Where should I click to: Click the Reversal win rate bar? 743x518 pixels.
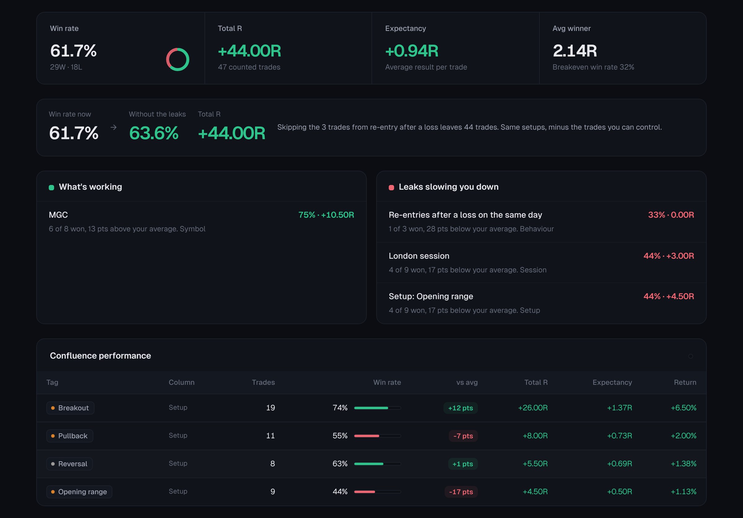coord(378,463)
